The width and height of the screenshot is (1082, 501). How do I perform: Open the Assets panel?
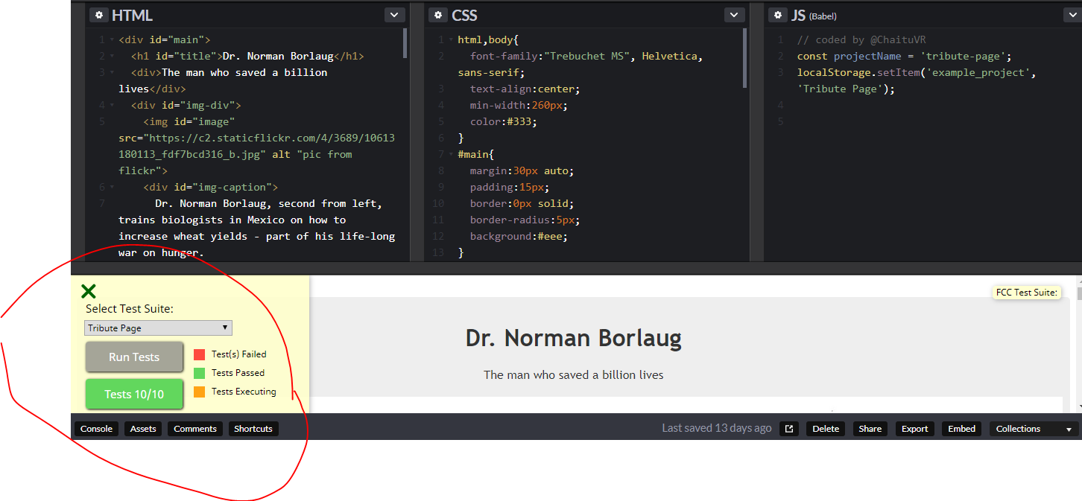pyautogui.click(x=143, y=429)
